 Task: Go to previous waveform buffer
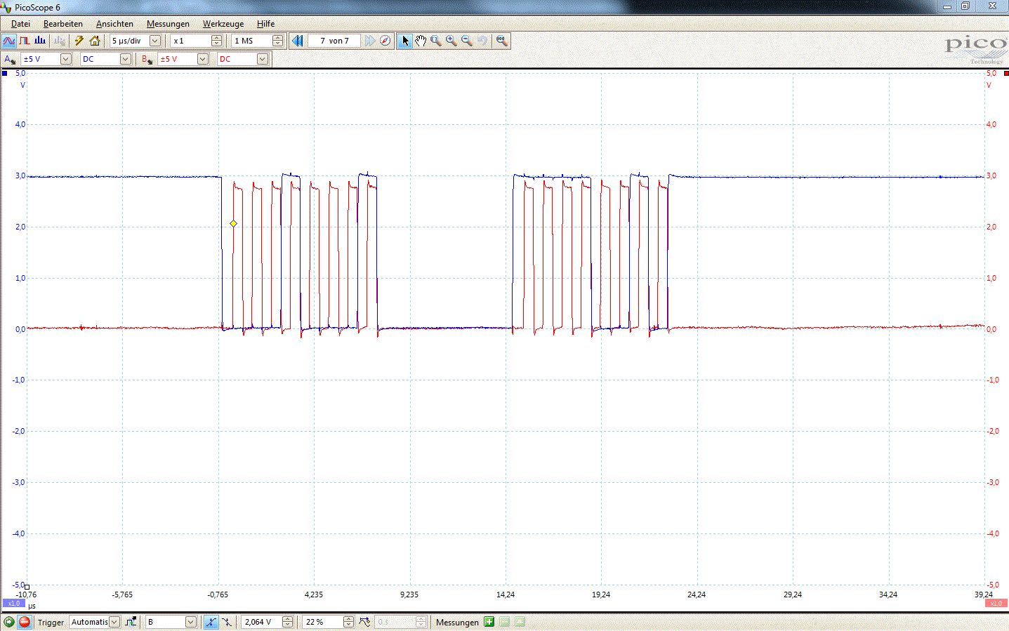[298, 41]
